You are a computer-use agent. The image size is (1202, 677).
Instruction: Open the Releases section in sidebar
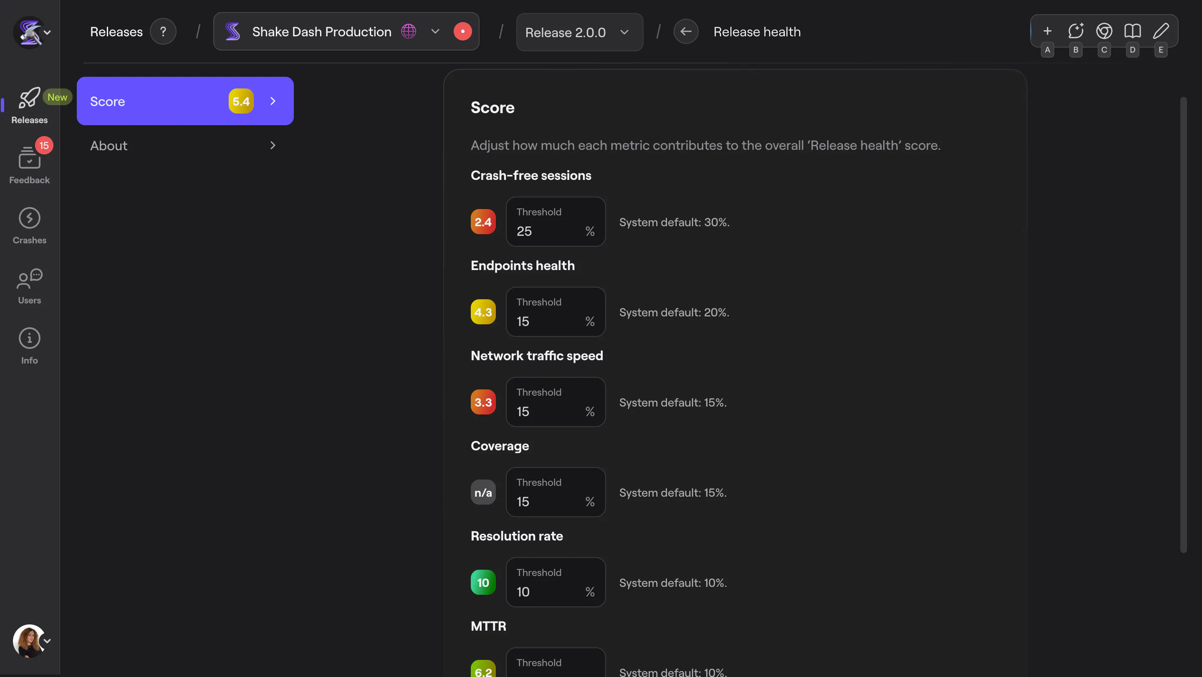point(29,106)
